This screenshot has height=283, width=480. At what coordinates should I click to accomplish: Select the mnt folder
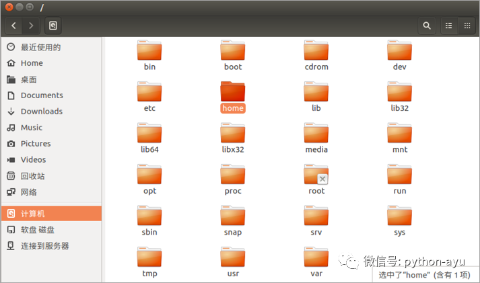click(x=399, y=138)
